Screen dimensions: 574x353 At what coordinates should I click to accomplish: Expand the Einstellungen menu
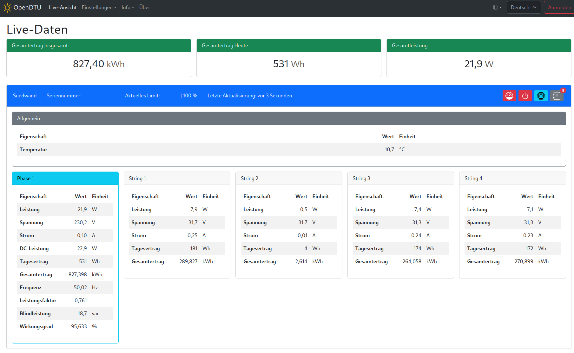click(99, 7)
